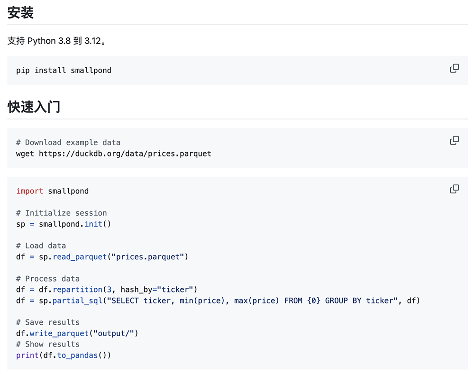
Task: Click the 安装 section heading
Action: click(20, 13)
